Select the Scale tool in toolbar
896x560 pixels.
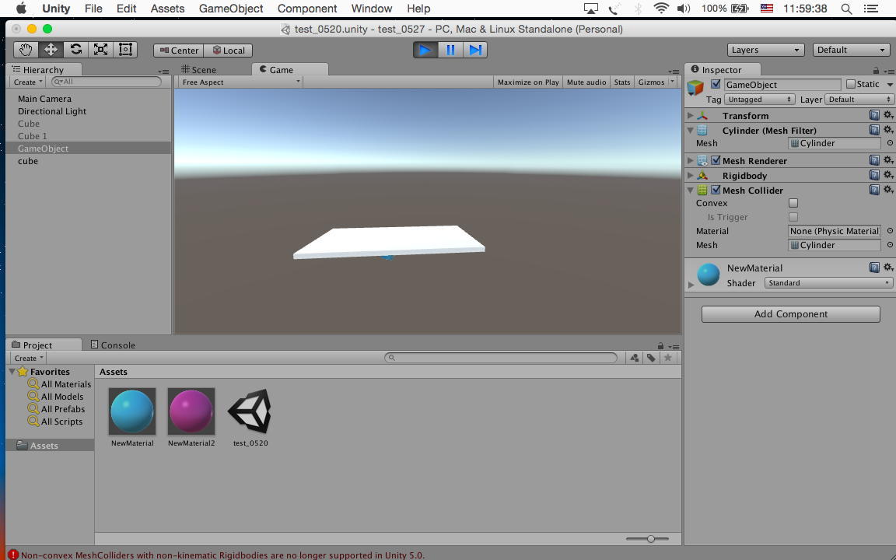coord(100,50)
